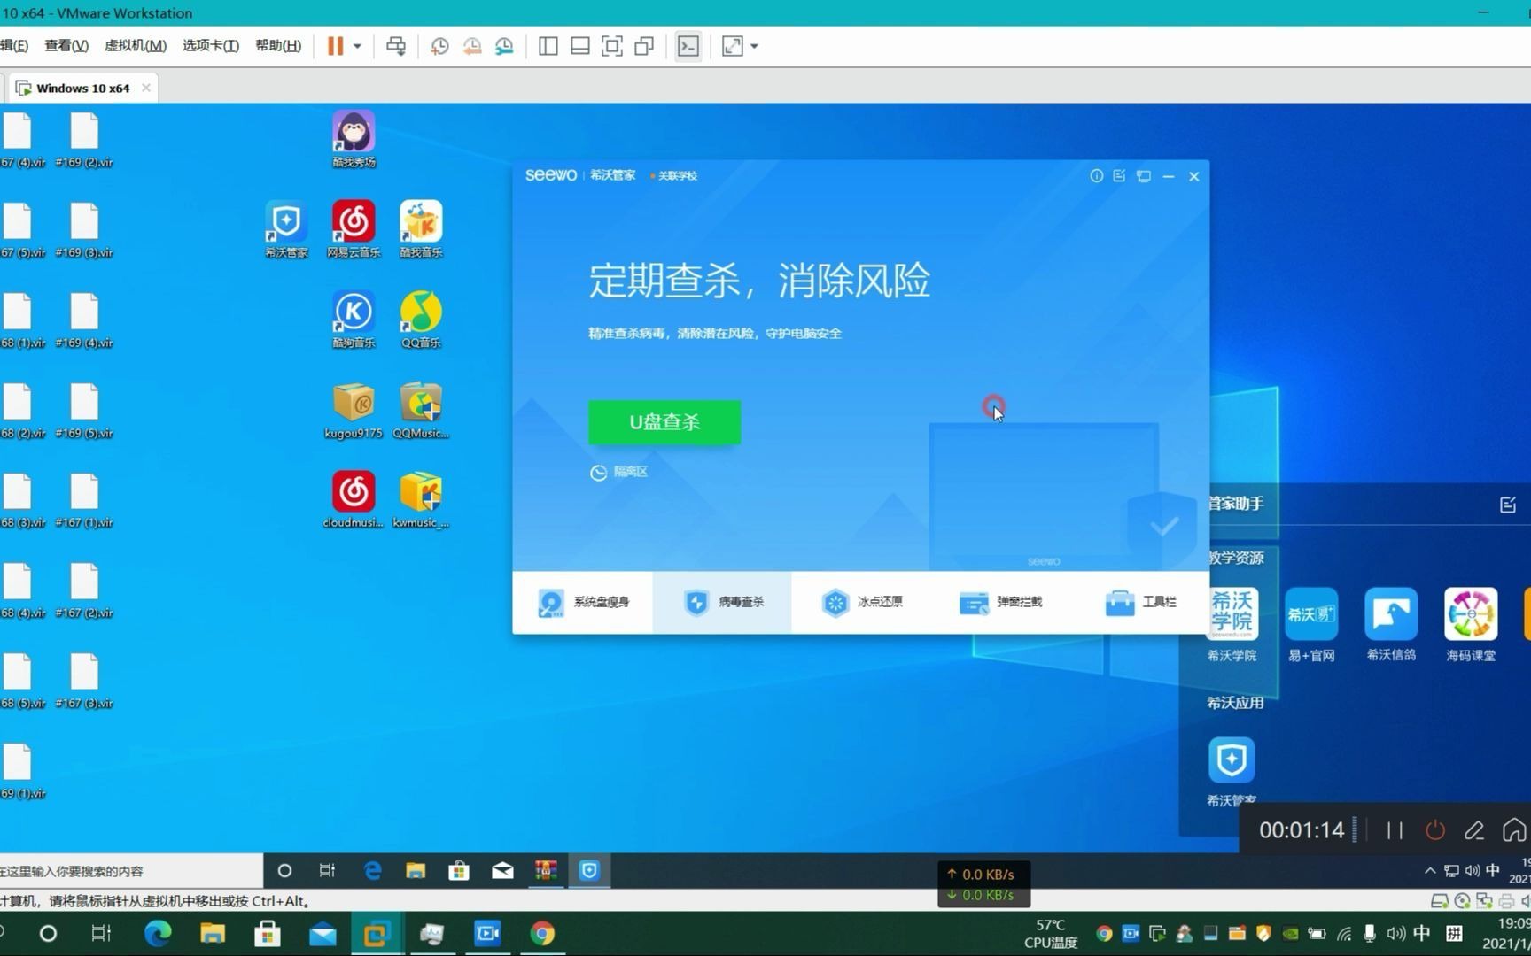
Task: Show hidden icons in guest system tray
Action: (x=1430, y=871)
